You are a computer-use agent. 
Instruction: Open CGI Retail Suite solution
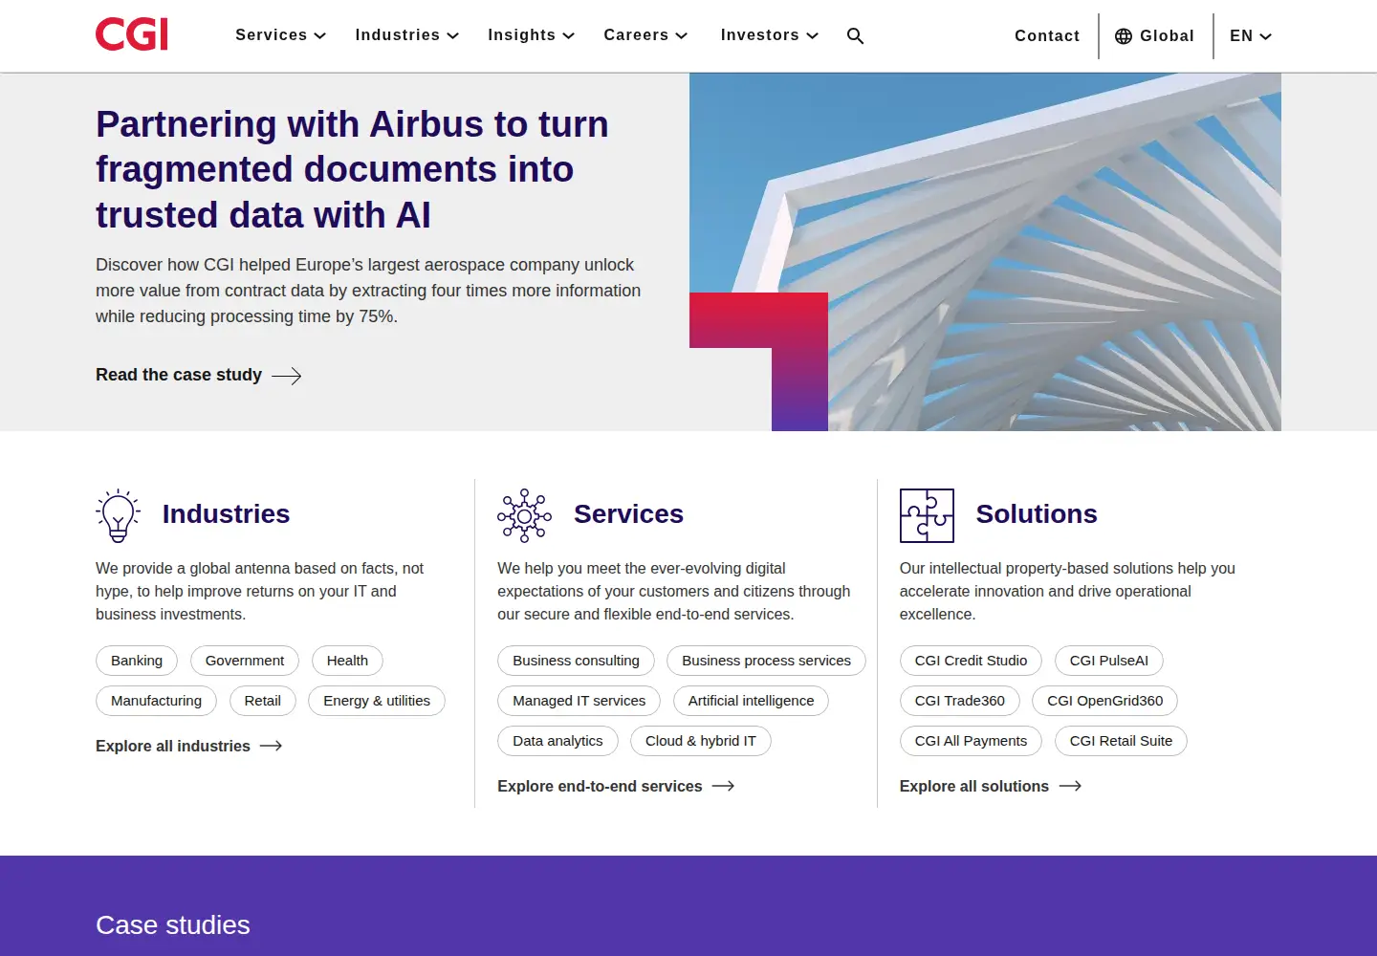[x=1121, y=741]
